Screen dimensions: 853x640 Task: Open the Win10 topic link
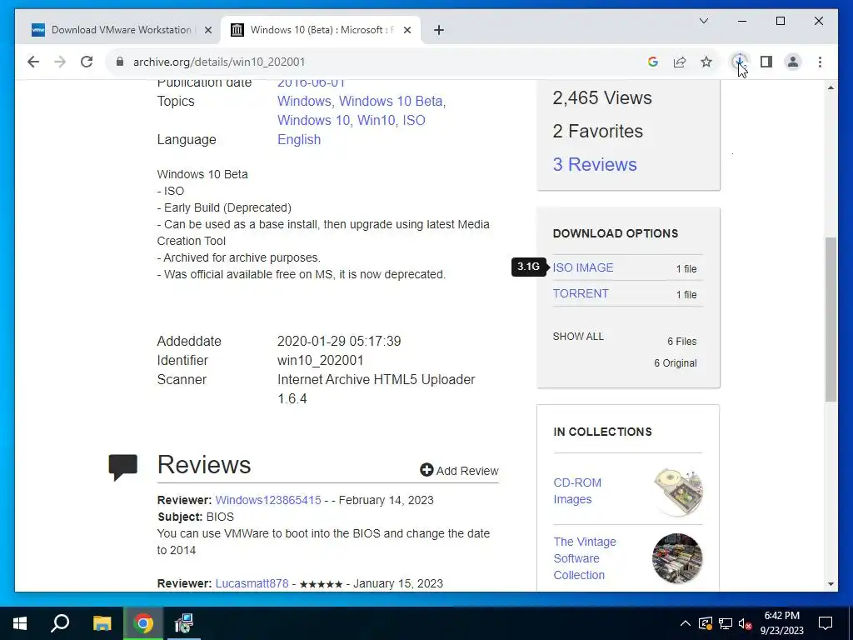click(377, 120)
